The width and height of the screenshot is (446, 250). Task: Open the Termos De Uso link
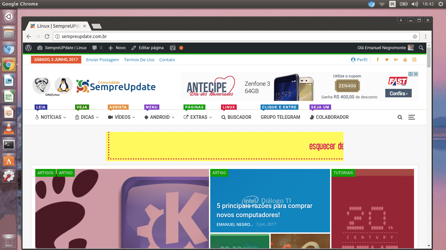(x=139, y=60)
